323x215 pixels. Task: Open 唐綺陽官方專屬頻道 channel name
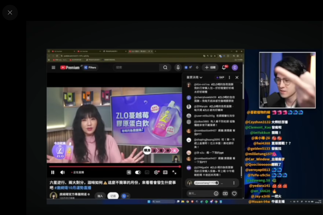tap(73, 194)
